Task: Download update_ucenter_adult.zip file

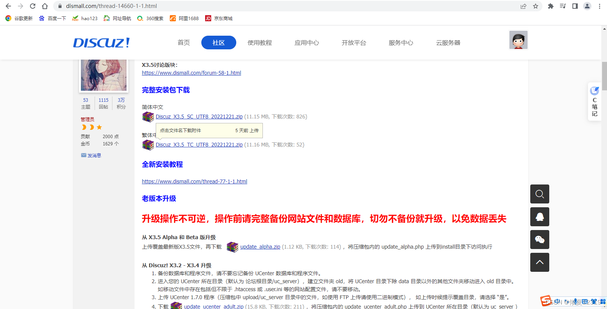Action: click(214, 306)
